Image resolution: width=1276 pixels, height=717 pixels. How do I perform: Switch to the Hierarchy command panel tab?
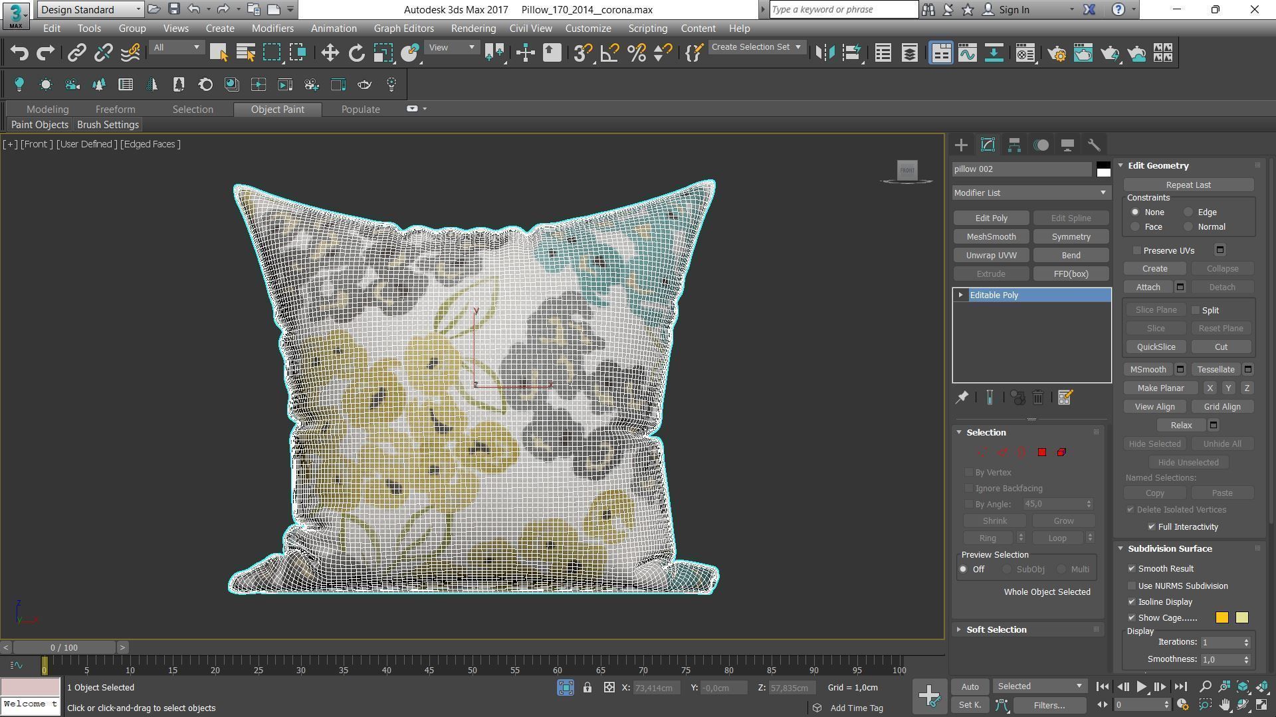[x=1014, y=145]
